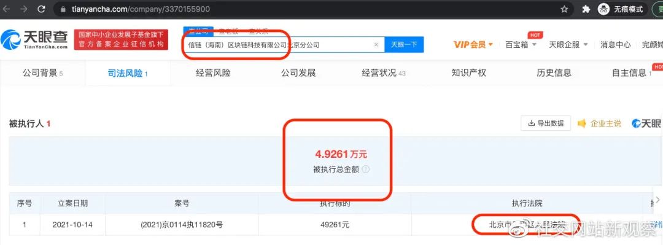This screenshot has width=663, height=245.
Task: Open the 天眼企服 dropdown
Action: point(568,44)
